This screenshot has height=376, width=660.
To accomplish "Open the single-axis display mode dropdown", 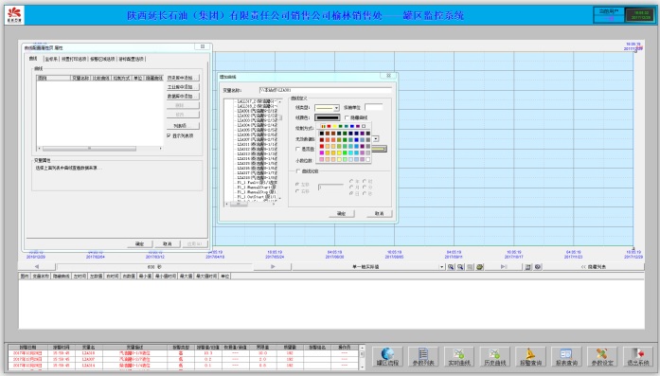I will click(x=441, y=267).
